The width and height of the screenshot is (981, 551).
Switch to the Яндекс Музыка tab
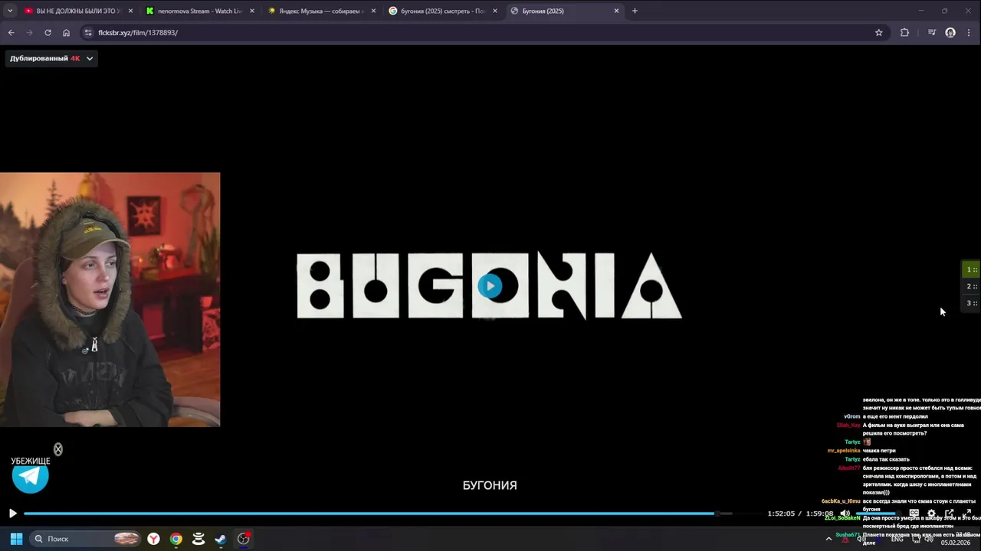(320, 11)
